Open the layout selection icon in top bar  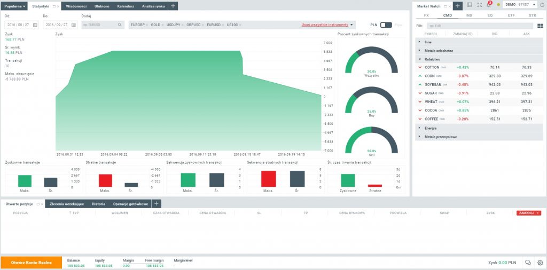[470, 5]
